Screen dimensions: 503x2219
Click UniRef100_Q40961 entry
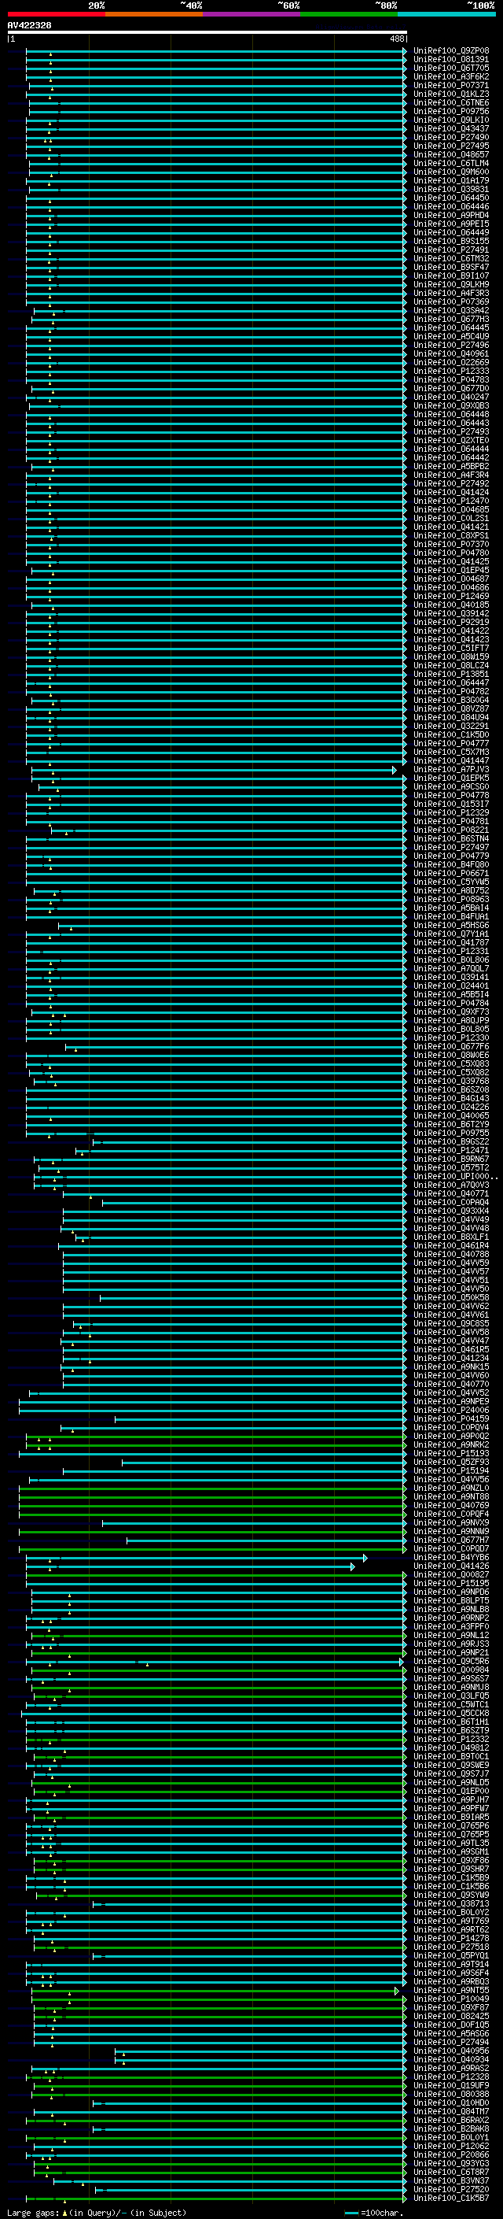pyautogui.click(x=451, y=353)
